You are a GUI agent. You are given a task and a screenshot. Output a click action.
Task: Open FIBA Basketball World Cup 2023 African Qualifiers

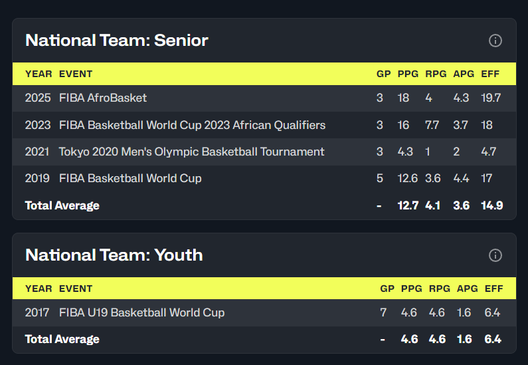click(x=192, y=125)
